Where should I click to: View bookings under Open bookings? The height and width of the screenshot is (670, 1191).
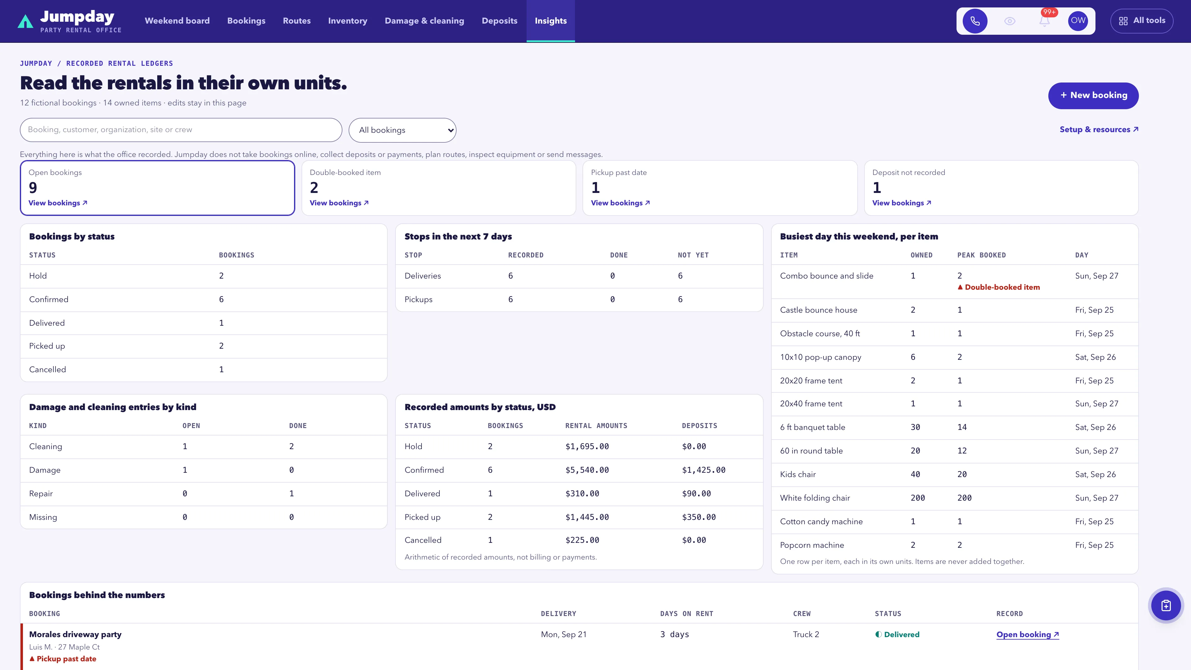click(x=58, y=203)
